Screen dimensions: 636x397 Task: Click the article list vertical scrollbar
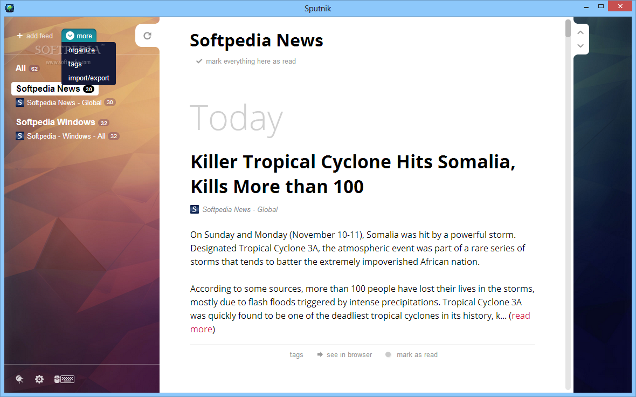[568, 29]
